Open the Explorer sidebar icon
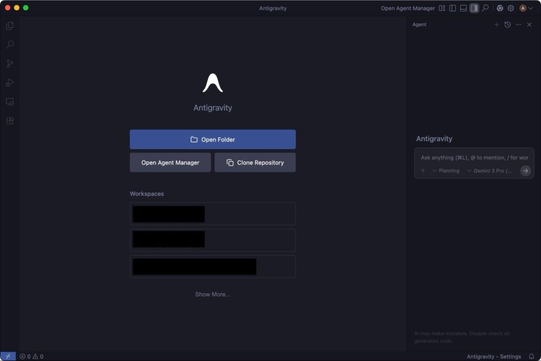The image size is (541, 361). pos(8,25)
